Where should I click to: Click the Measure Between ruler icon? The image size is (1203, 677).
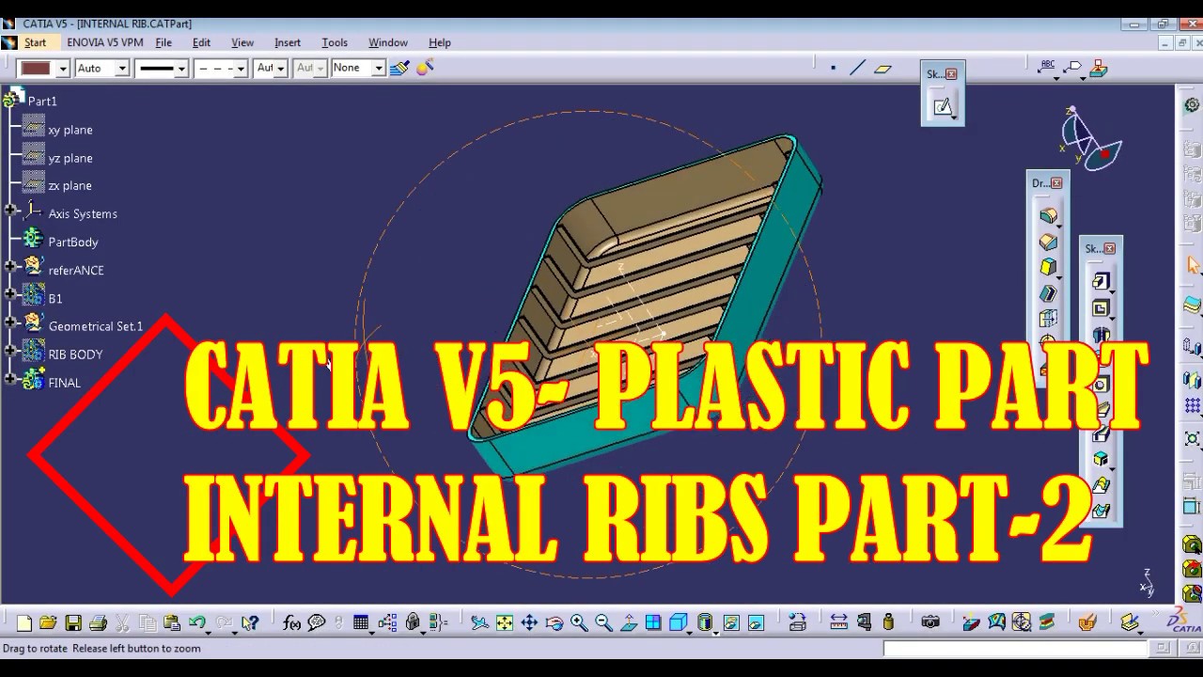pos(839,622)
